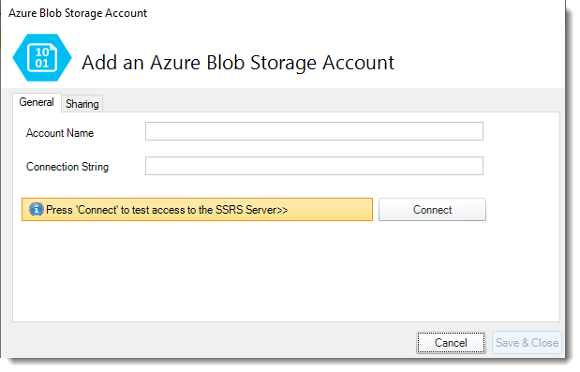Click white header area right of heading
Image resolution: width=580 pixels, height=372 pixels.
[479, 61]
